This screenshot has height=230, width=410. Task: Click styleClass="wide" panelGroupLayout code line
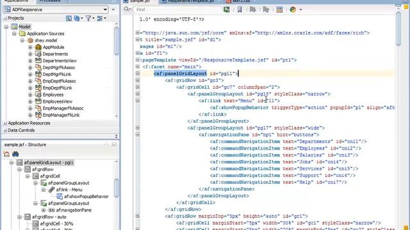pos(256,128)
